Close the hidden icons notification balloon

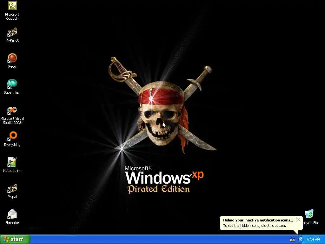point(298,220)
